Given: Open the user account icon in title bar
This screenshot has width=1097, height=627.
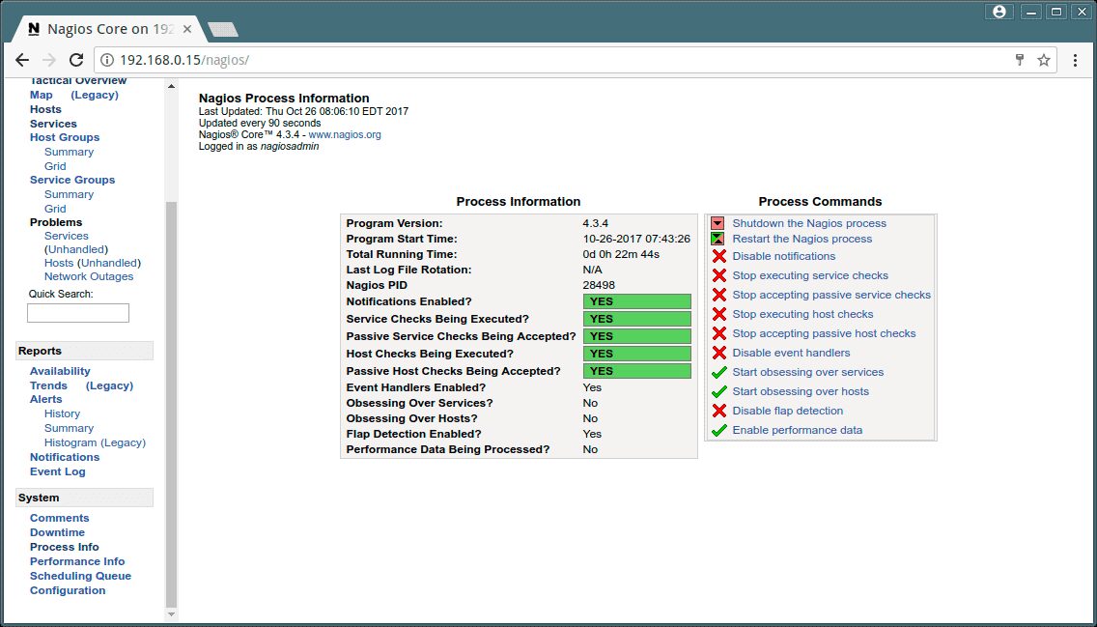Looking at the screenshot, I should [999, 11].
